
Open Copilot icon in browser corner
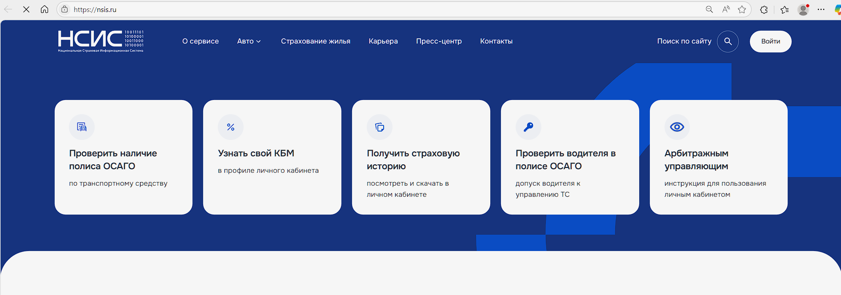[837, 9]
